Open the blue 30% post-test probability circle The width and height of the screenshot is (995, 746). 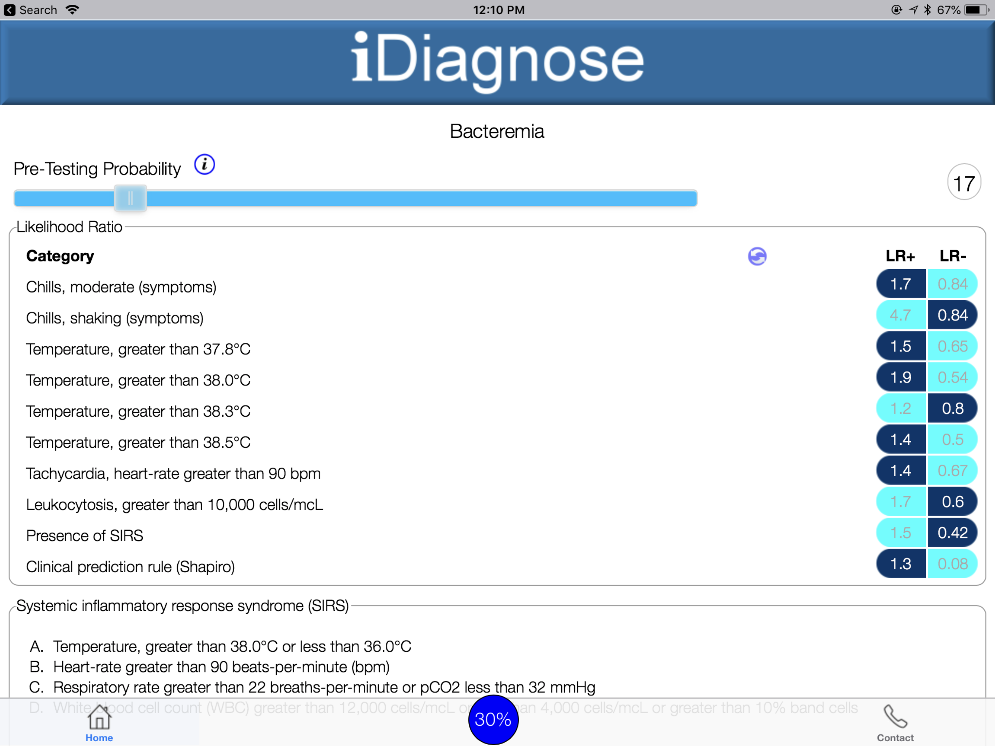[493, 720]
